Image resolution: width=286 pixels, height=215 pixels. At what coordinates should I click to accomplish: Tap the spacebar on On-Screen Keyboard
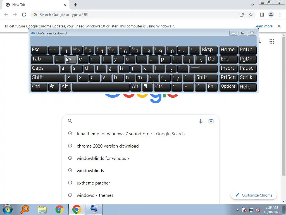(x=101, y=87)
